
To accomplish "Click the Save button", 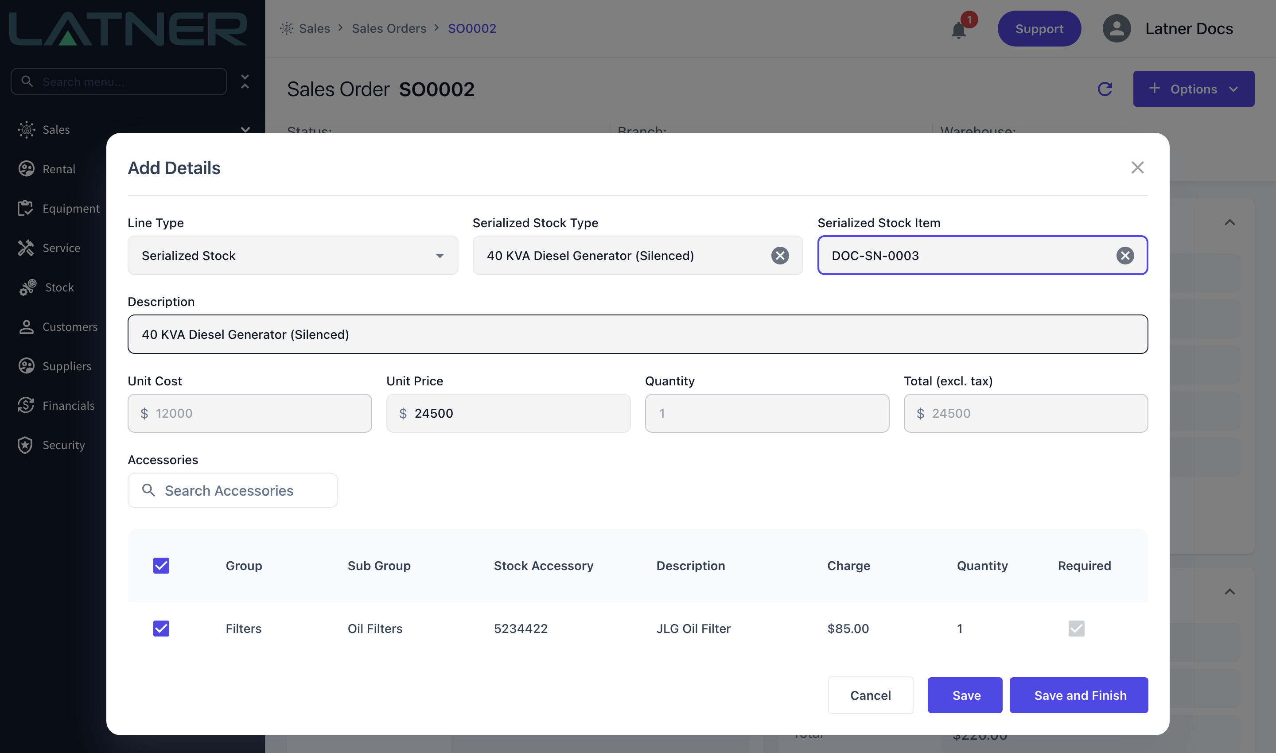I will (x=965, y=695).
